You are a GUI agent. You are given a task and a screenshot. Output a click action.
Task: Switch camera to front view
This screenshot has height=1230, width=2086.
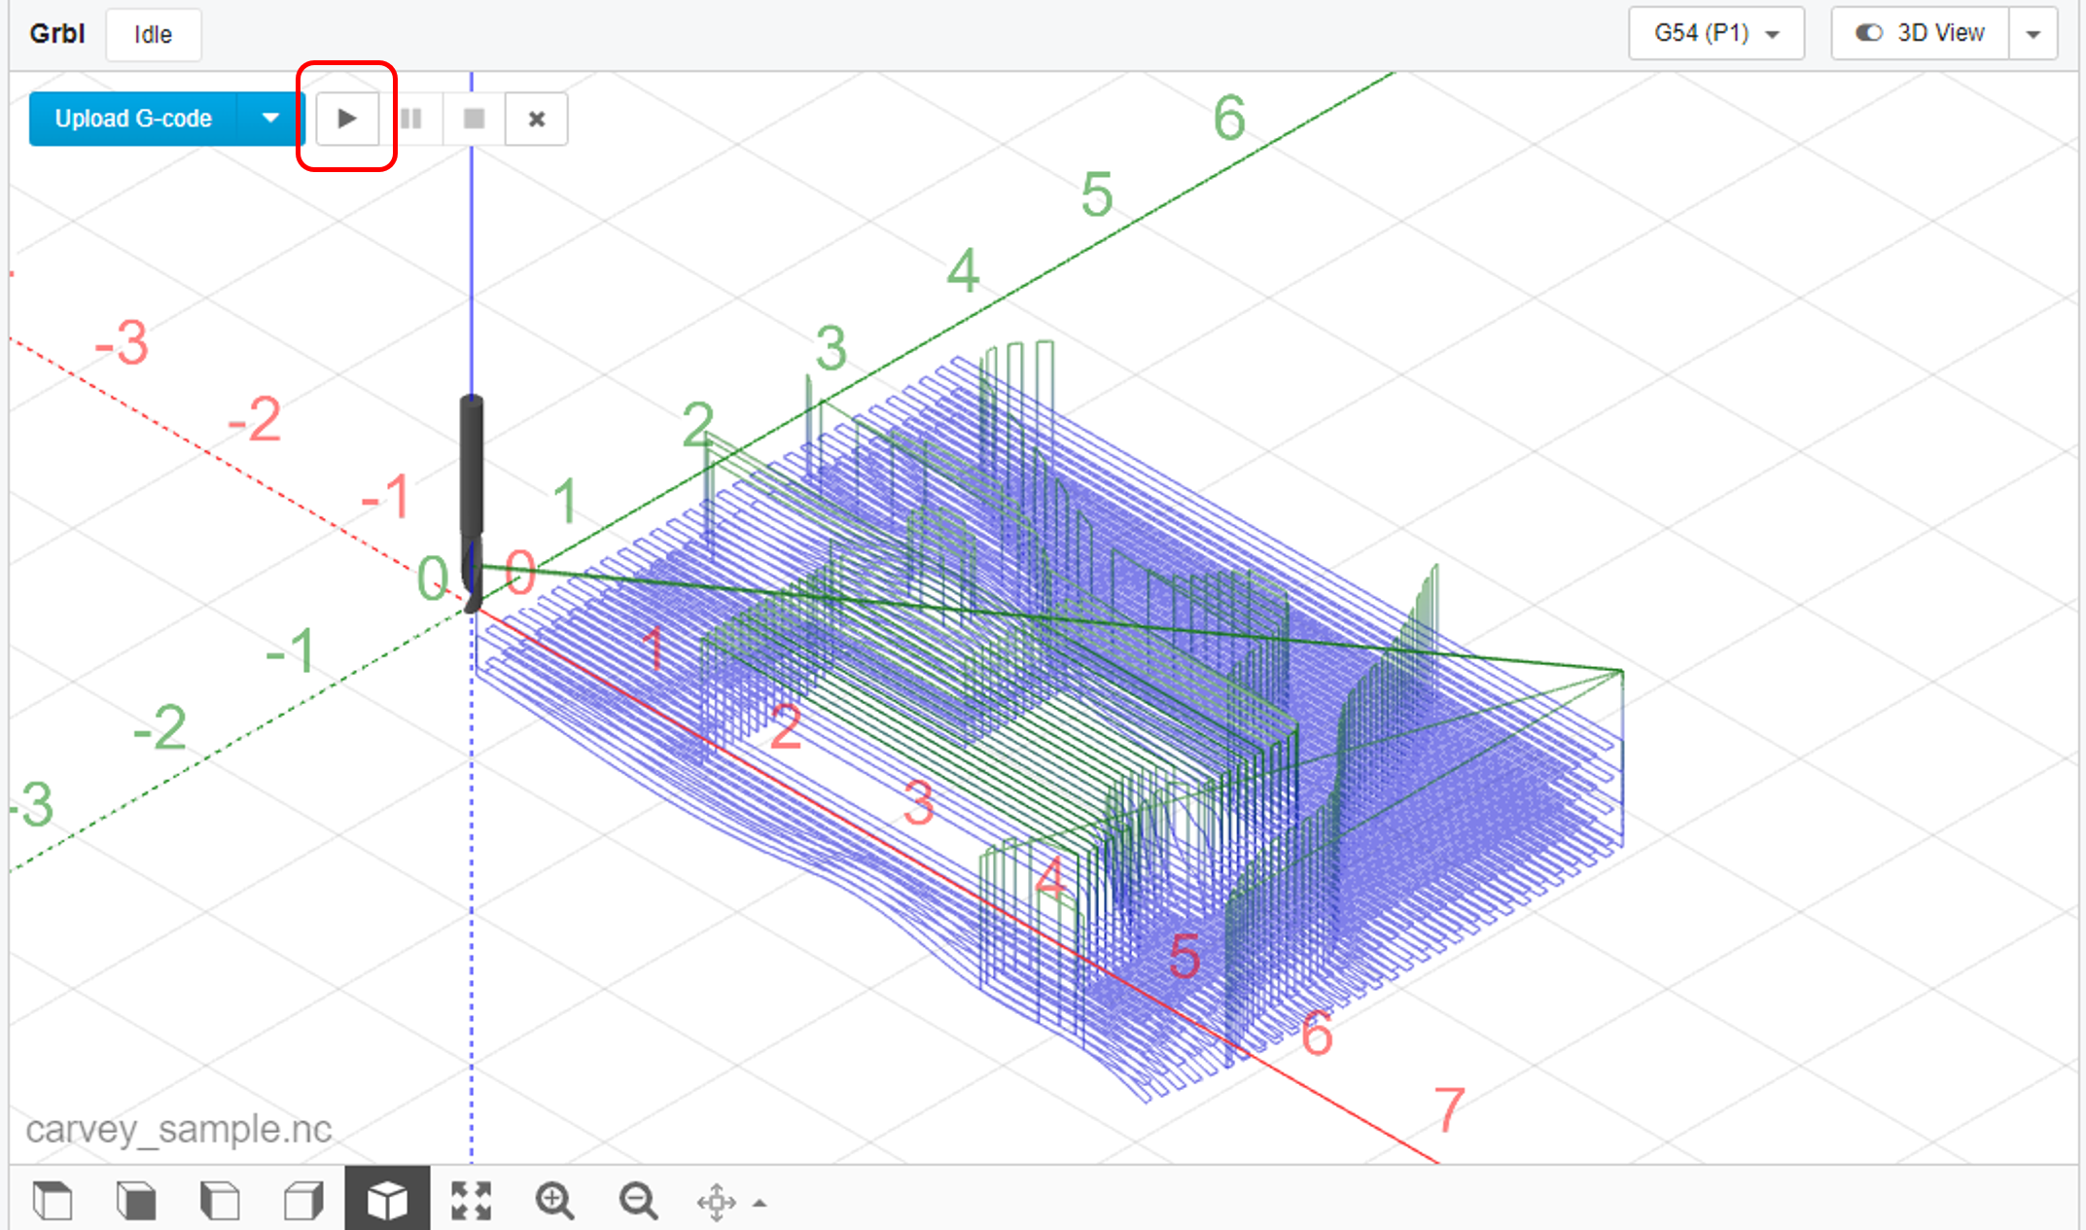(x=136, y=1201)
